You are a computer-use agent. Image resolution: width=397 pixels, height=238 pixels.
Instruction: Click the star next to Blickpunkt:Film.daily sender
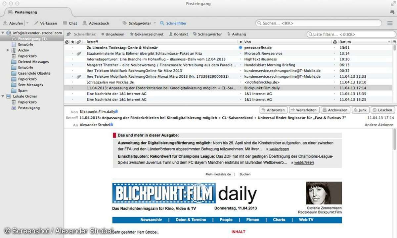pyautogui.click(x=116, y=112)
